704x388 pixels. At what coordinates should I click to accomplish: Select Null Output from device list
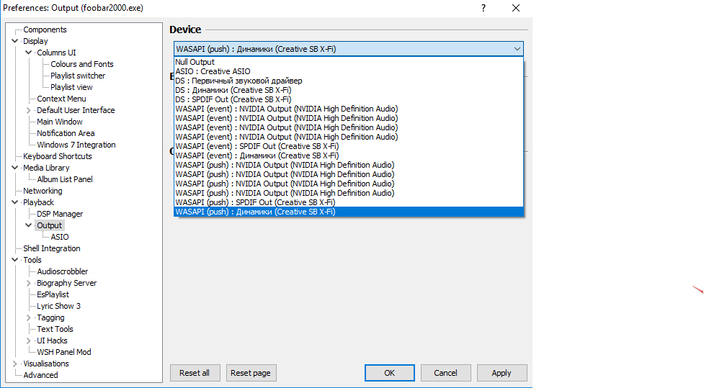pyautogui.click(x=349, y=62)
